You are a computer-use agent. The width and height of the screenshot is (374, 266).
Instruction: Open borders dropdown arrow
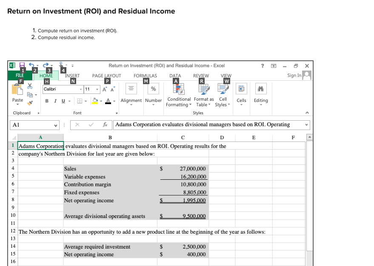pos(86,101)
